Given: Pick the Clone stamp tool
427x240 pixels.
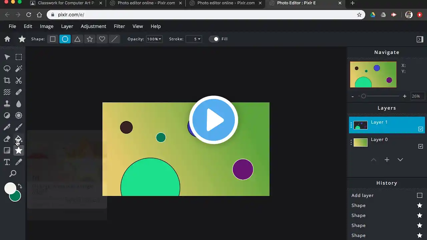Looking at the screenshot, I should tap(7, 104).
